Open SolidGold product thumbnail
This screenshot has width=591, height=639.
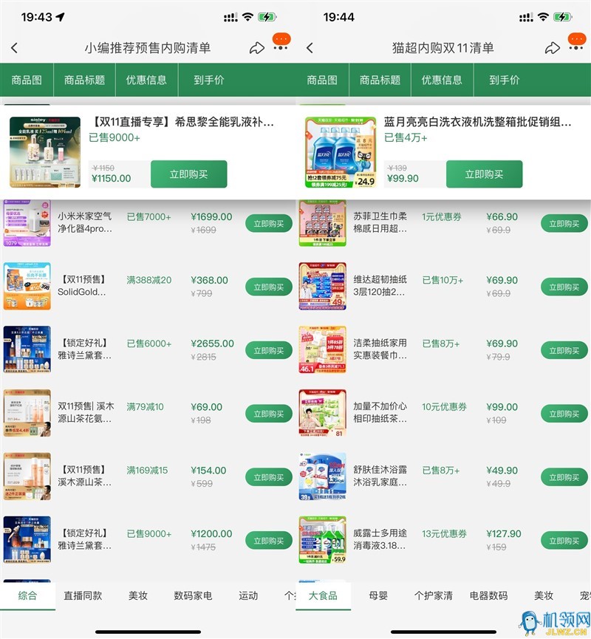(27, 286)
